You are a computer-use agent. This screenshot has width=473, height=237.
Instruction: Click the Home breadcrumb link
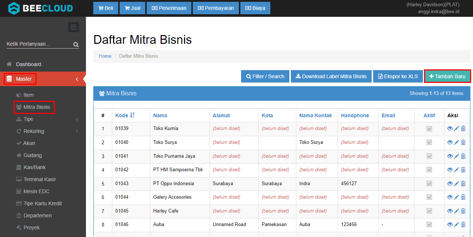click(105, 56)
